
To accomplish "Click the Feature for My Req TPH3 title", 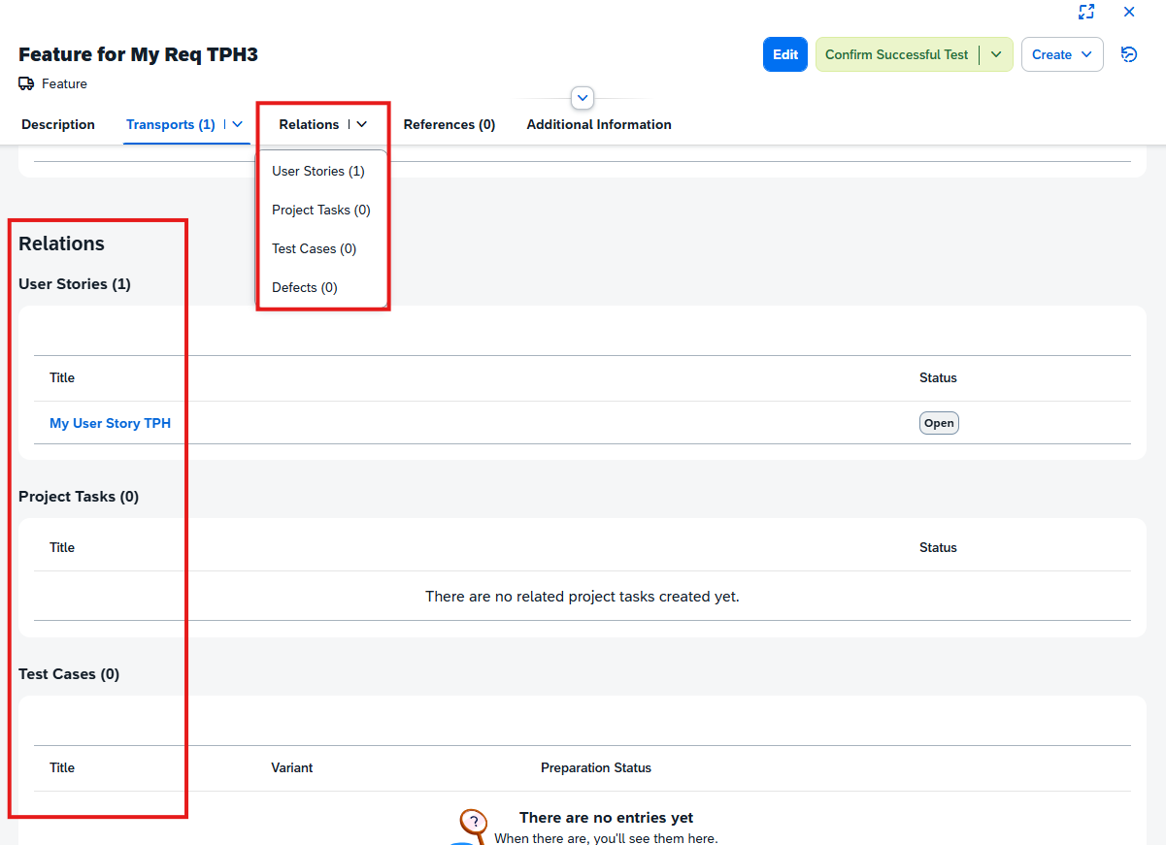I will coord(138,54).
